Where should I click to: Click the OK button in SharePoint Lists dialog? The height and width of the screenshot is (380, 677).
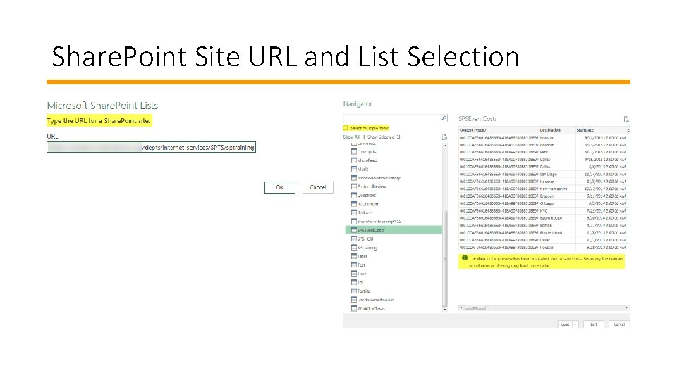[280, 187]
